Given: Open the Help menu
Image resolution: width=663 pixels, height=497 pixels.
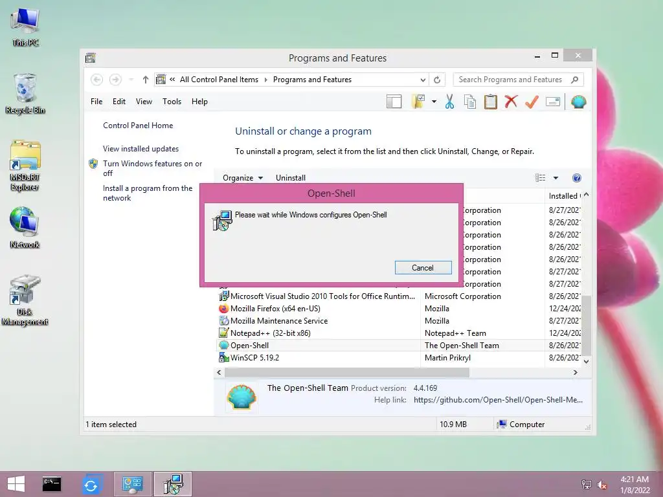Looking at the screenshot, I should pyautogui.click(x=199, y=102).
